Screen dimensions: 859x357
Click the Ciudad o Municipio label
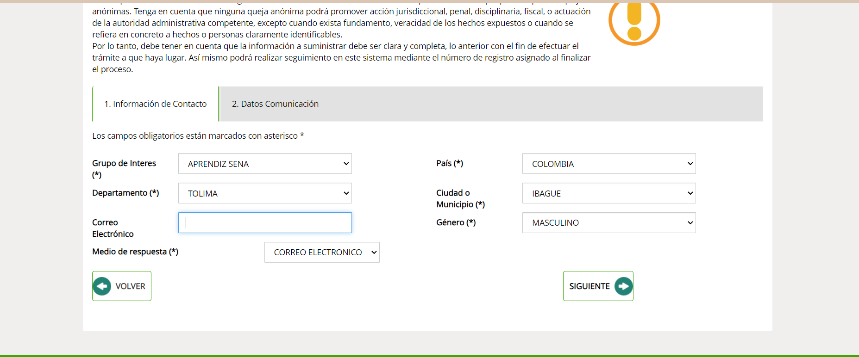tap(460, 198)
